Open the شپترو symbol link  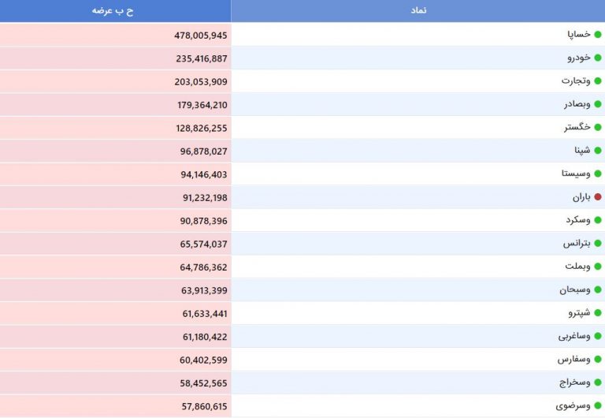click(x=579, y=312)
